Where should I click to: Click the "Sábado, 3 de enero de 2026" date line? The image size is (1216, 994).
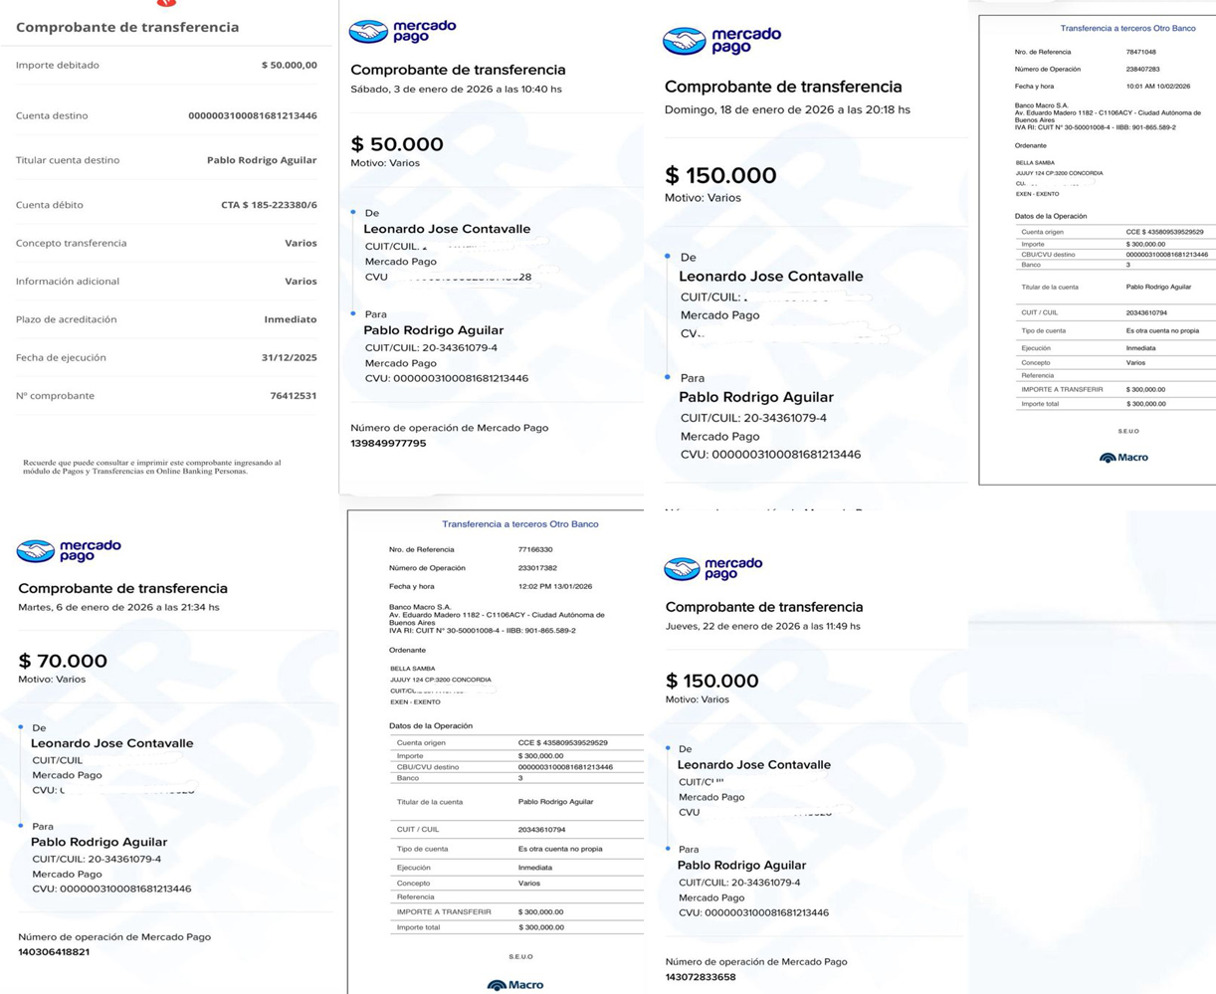[x=456, y=90]
